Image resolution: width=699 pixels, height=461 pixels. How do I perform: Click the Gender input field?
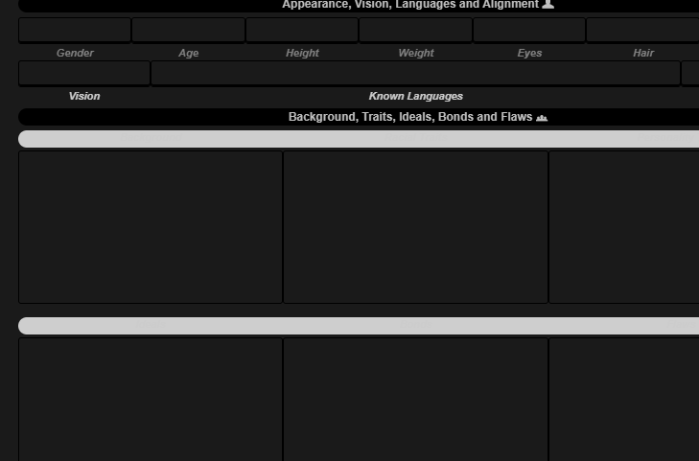point(75,30)
